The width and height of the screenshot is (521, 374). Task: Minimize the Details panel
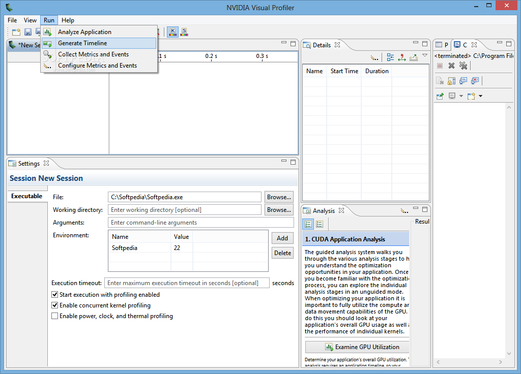coord(416,43)
